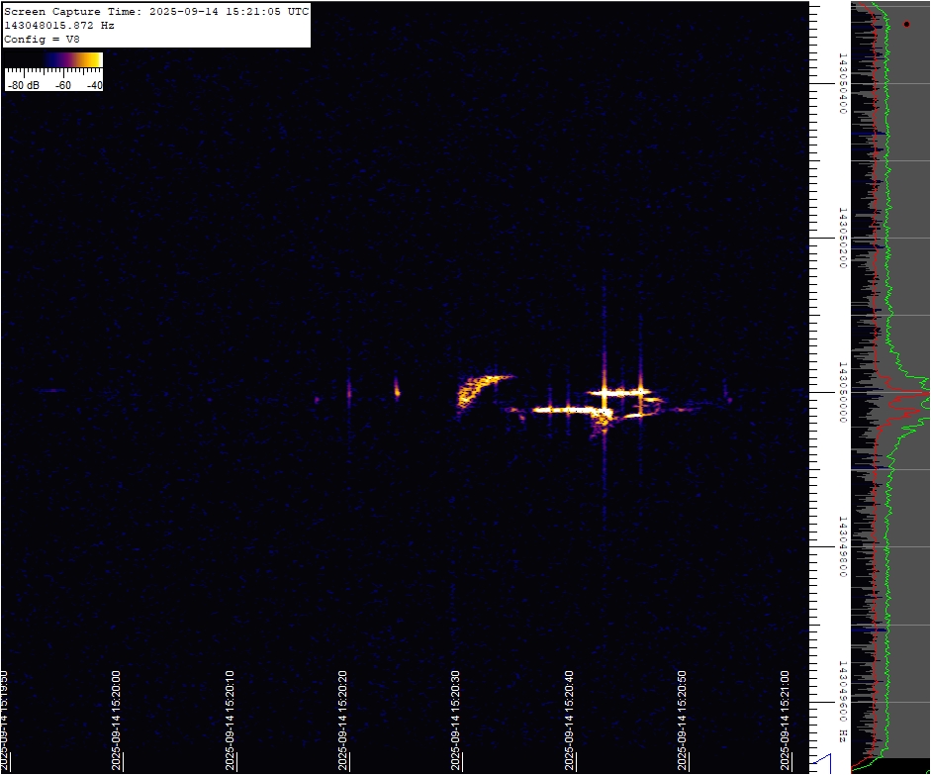Click the -40 scale label
Image resolution: width=931 pixels, height=775 pixels.
tap(94, 85)
